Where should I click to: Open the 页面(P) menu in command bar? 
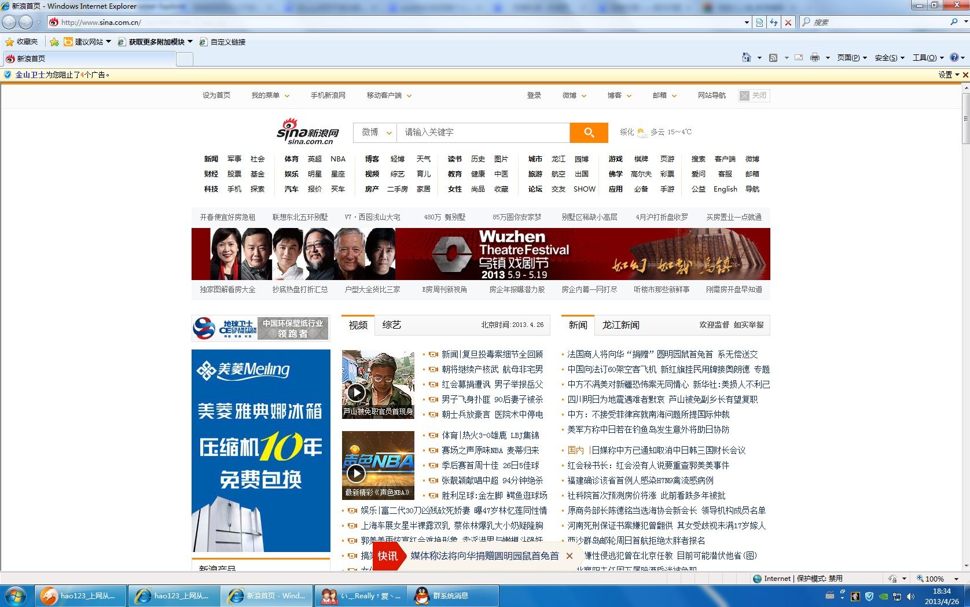coord(851,57)
